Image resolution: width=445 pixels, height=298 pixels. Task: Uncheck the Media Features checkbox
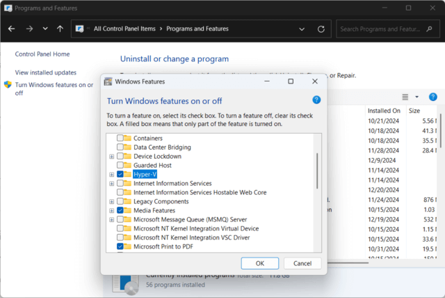click(x=120, y=210)
